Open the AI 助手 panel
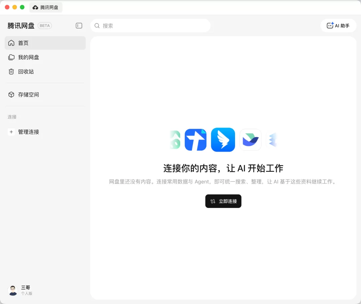Screen dimensions: 361x304 pyautogui.click(x=338, y=25)
